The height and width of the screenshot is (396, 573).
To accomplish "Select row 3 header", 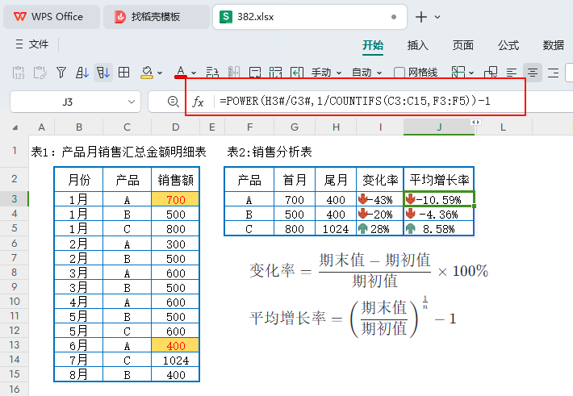I will [x=15, y=198].
